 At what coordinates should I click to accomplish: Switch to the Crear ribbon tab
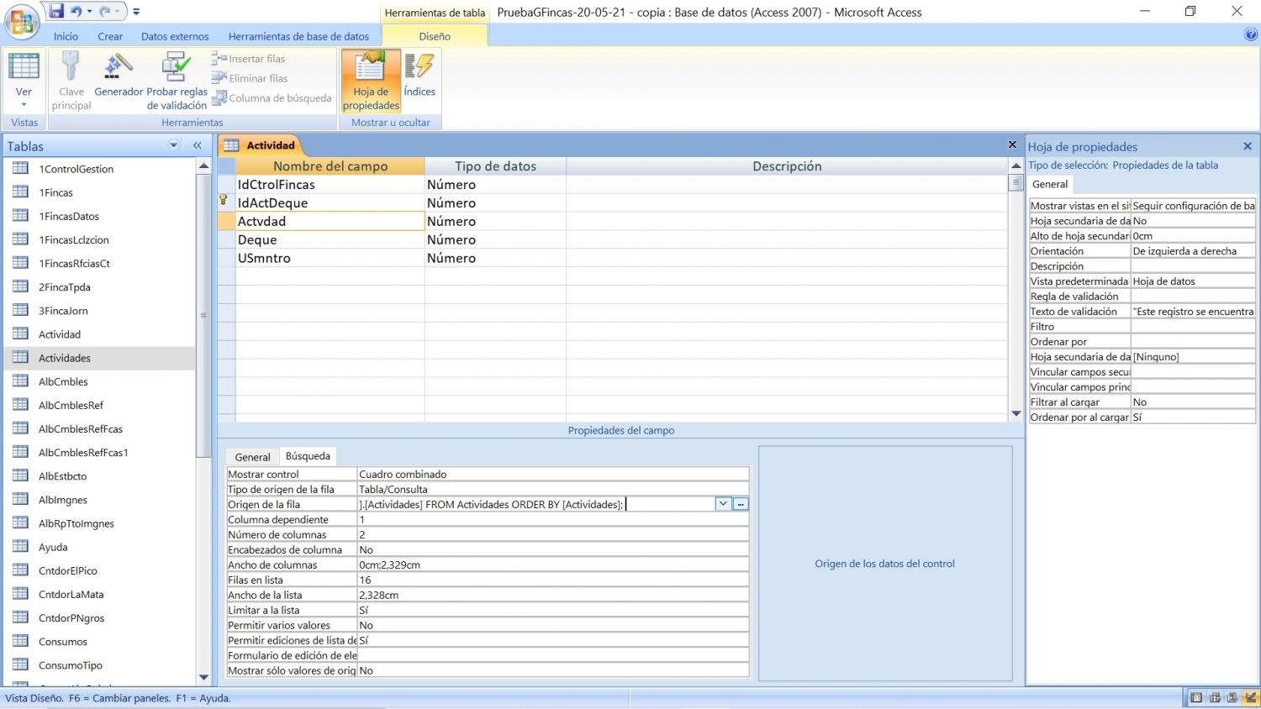[x=110, y=36]
